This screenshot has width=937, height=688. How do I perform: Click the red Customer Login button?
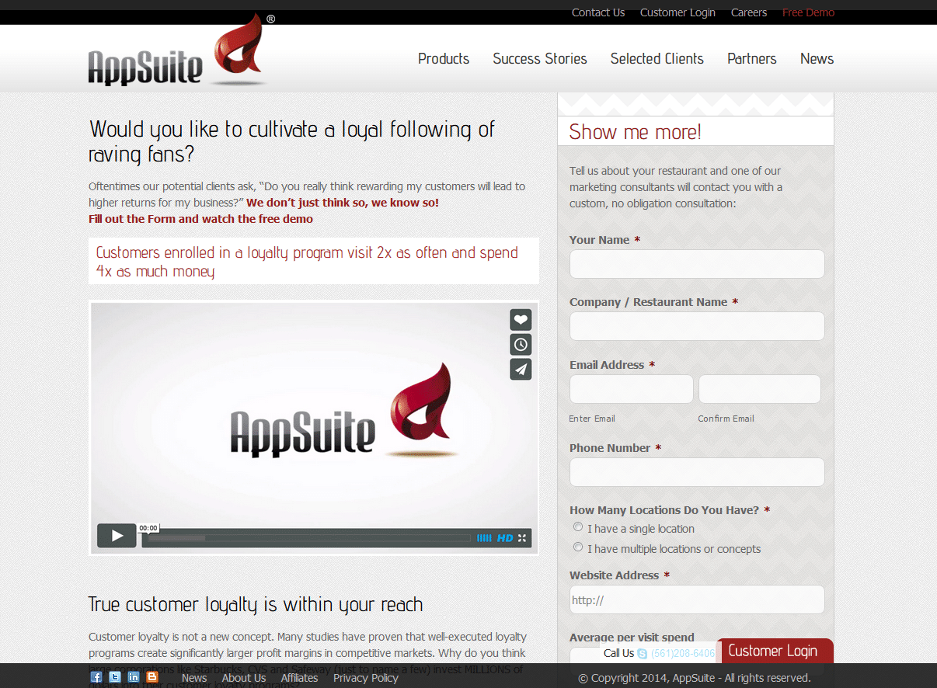[773, 651]
